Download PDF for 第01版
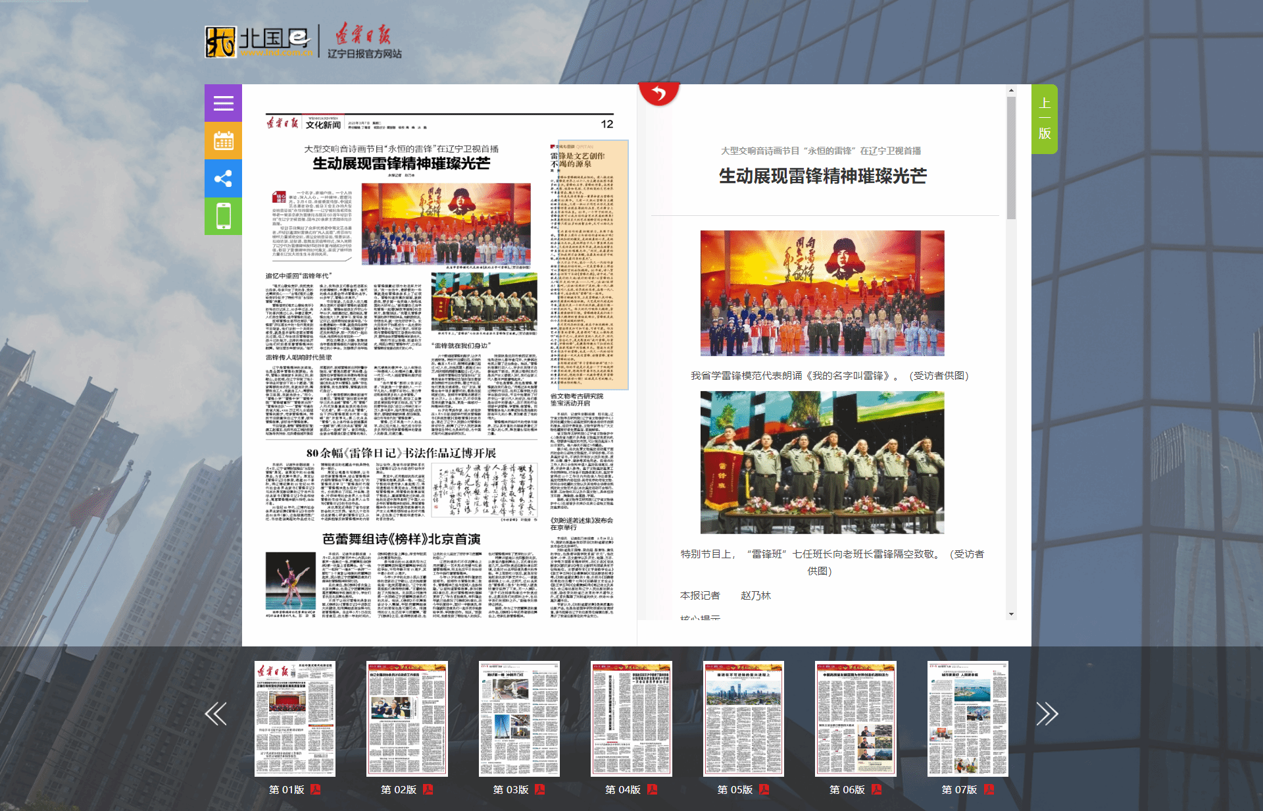1263x811 pixels. pyautogui.click(x=316, y=789)
